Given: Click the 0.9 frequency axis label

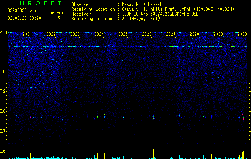Looking at the screenshot, I should (3, 91).
